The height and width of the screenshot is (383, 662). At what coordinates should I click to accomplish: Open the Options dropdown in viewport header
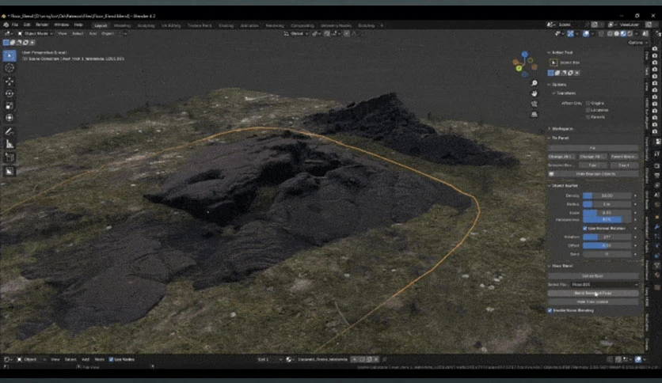pos(637,43)
